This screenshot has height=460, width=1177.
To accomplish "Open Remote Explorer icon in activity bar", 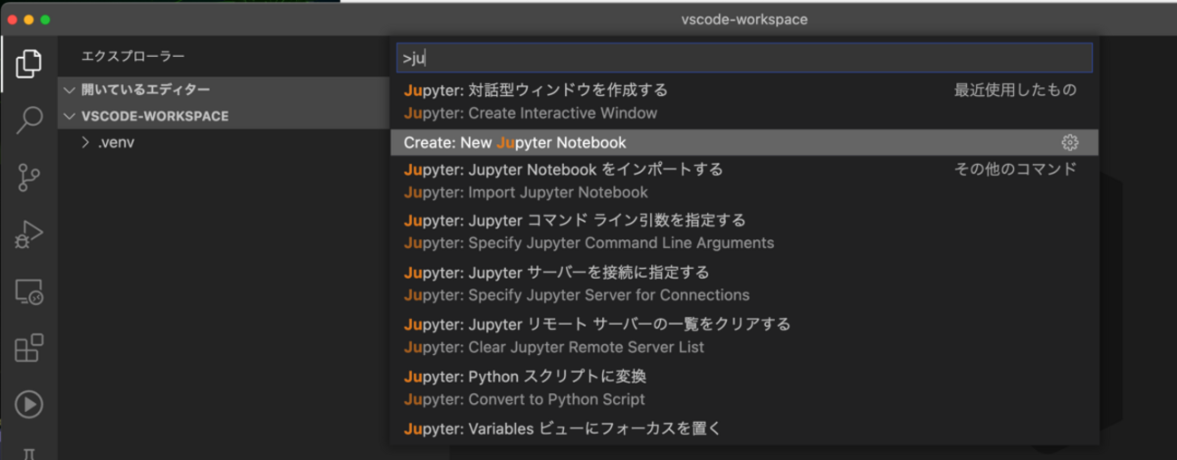I will point(29,292).
